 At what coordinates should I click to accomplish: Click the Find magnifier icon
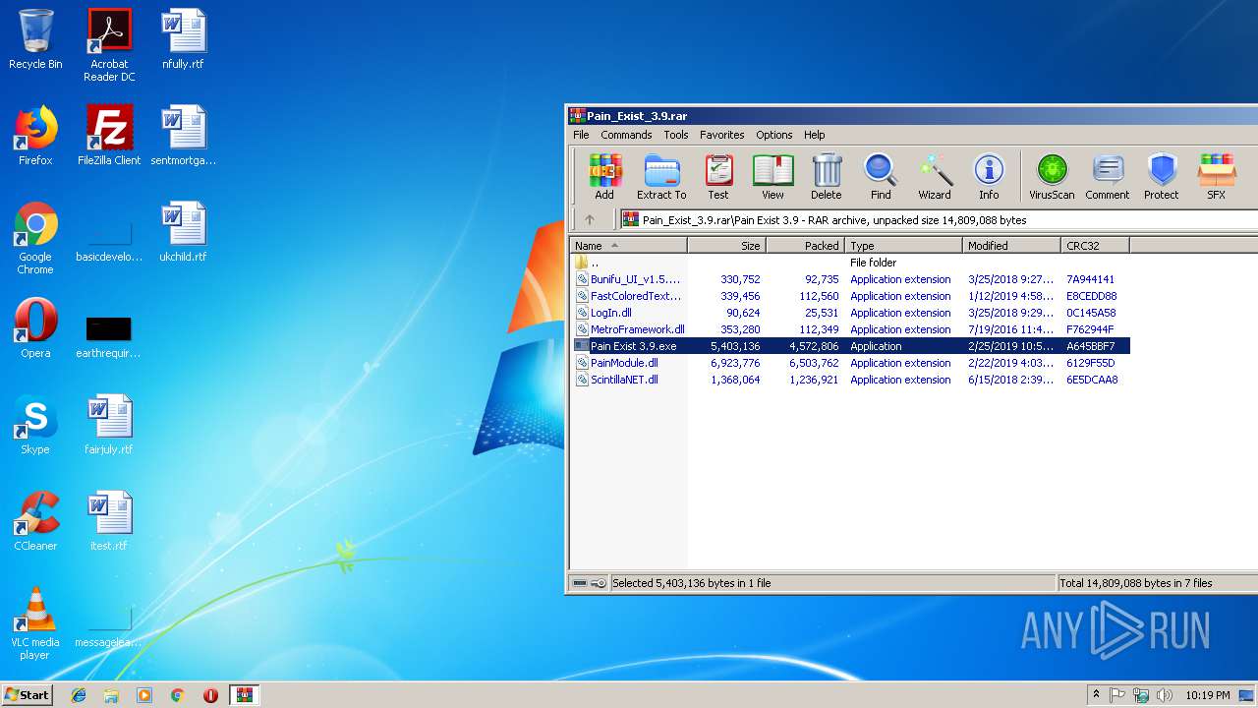(x=881, y=177)
